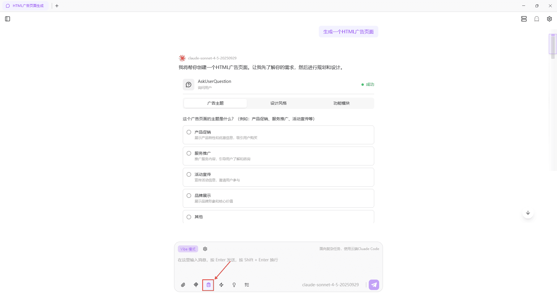Click the claude-sonnet-4-5-20250929 label above the reply
The width and height of the screenshot is (557, 299).
(212, 58)
